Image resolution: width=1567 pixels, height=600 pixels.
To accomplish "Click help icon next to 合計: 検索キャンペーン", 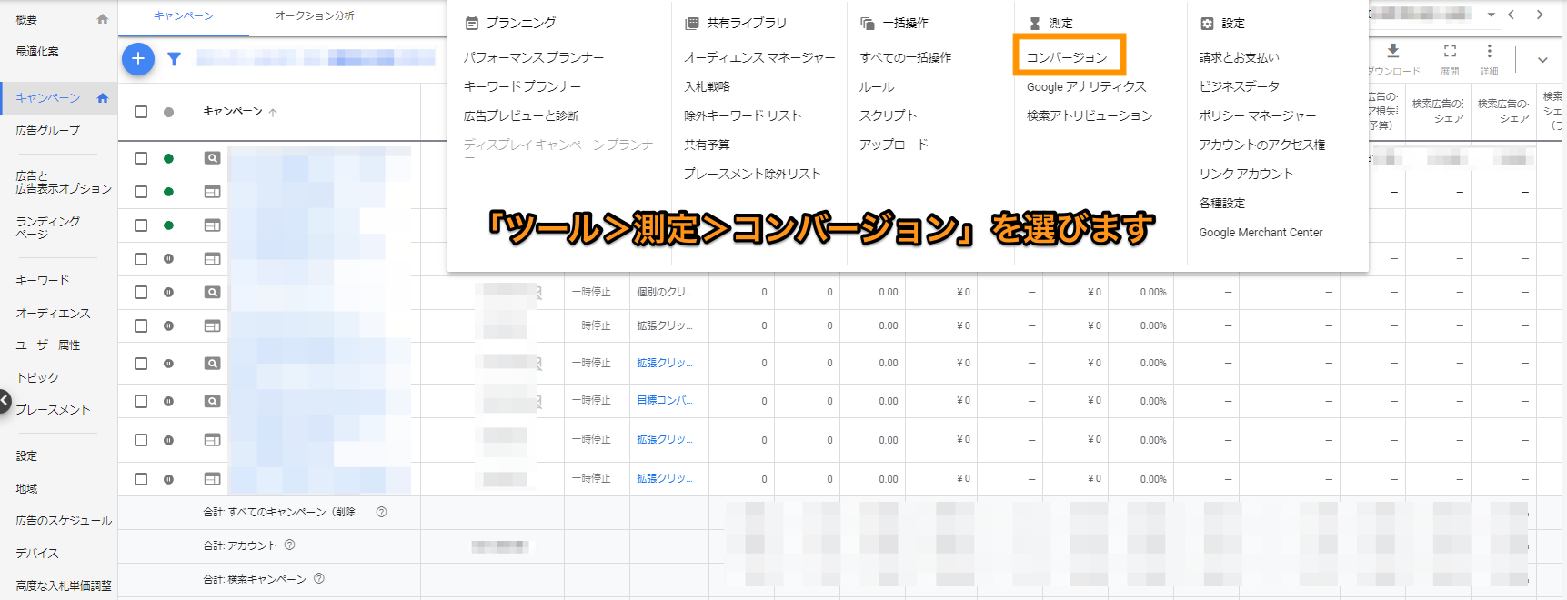I will coord(318,579).
